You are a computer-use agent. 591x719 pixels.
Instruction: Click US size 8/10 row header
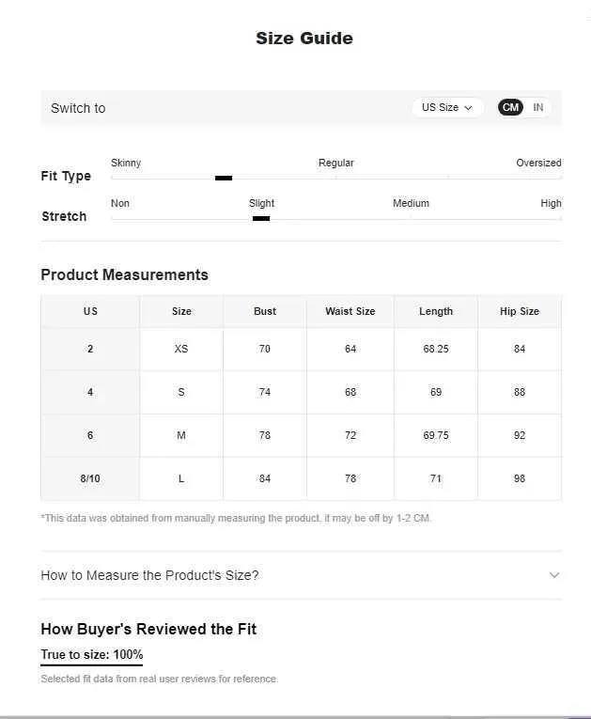point(90,478)
